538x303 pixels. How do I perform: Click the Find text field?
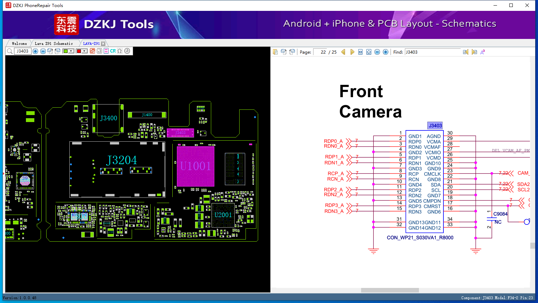[x=433, y=52]
